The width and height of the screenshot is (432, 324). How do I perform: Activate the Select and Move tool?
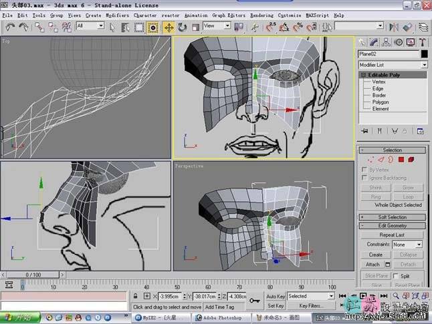[x=169, y=27]
